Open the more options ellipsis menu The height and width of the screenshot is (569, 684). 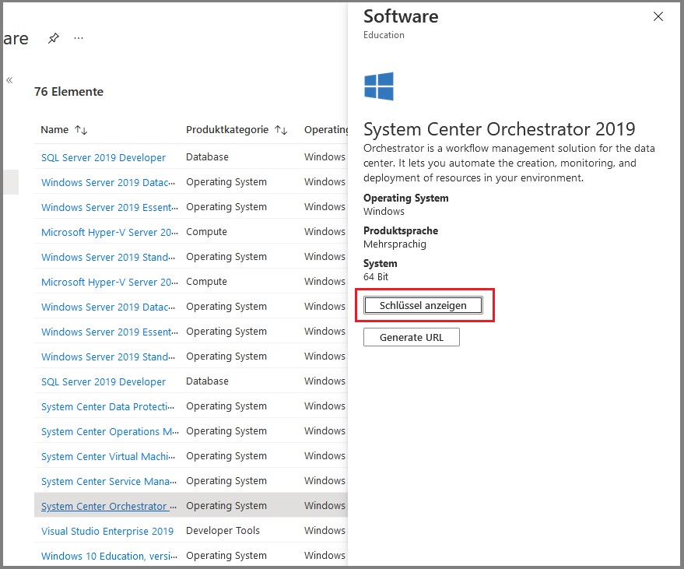click(x=79, y=38)
